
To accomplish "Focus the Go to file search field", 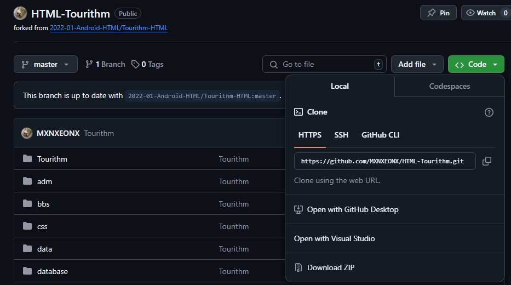I will [324, 64].
